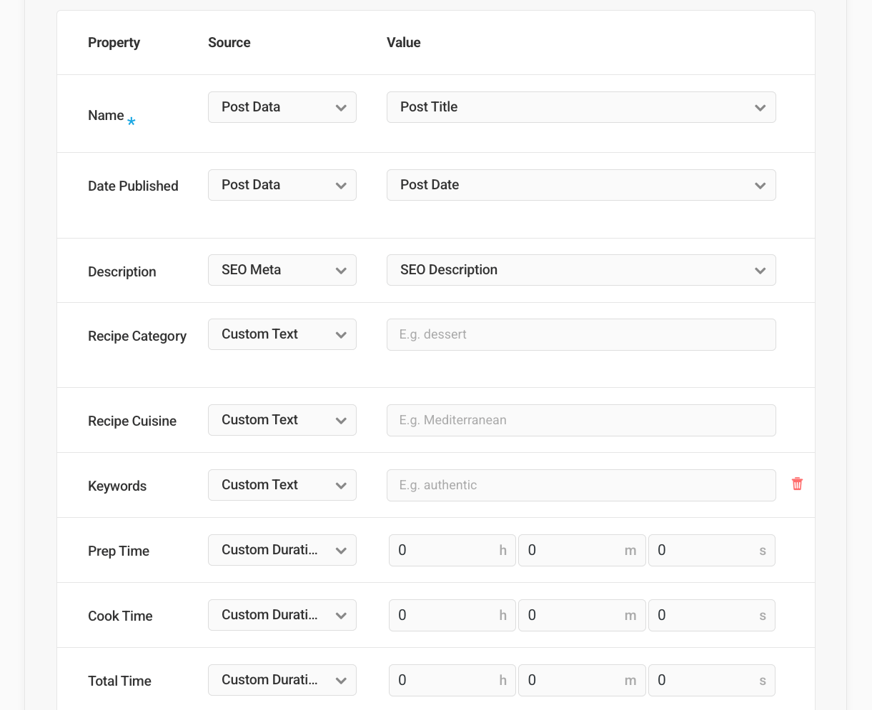Open the Post Title value dropdown

pyautogui.click(x=581, y=106)
